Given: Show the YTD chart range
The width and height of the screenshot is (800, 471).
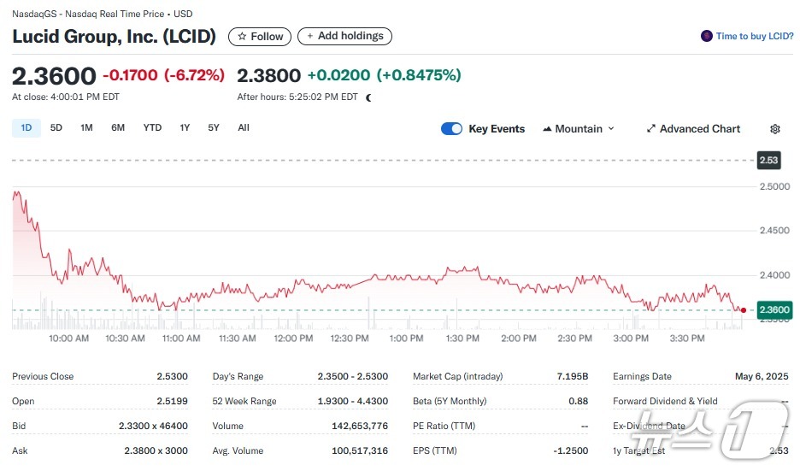Looking at the screenshot, I should [x=152, y=127].
